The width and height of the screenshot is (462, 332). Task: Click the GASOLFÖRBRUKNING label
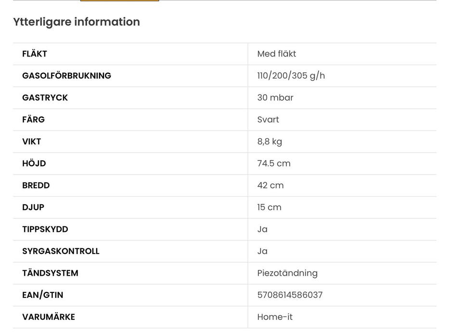coord(66,76)
